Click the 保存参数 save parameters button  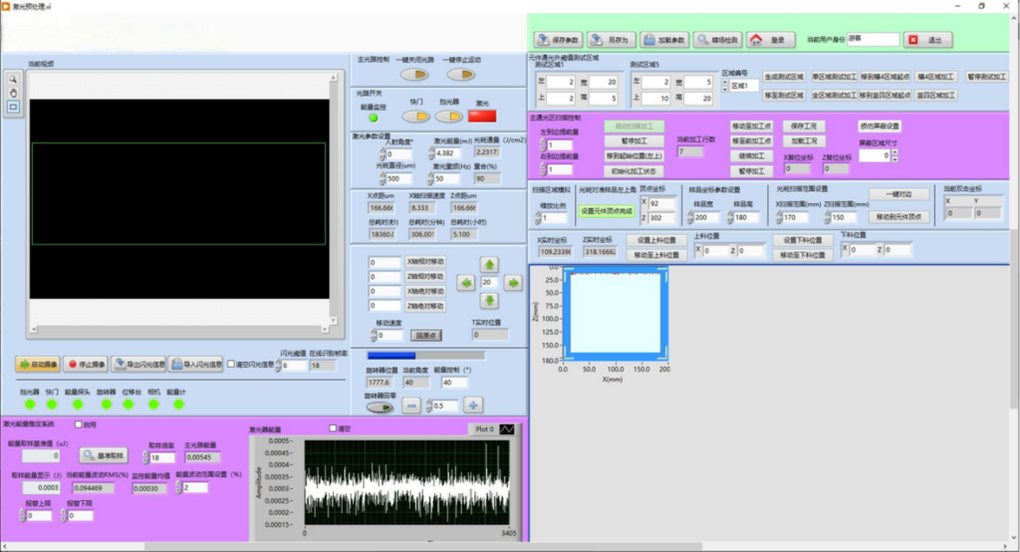pos(558,40)
